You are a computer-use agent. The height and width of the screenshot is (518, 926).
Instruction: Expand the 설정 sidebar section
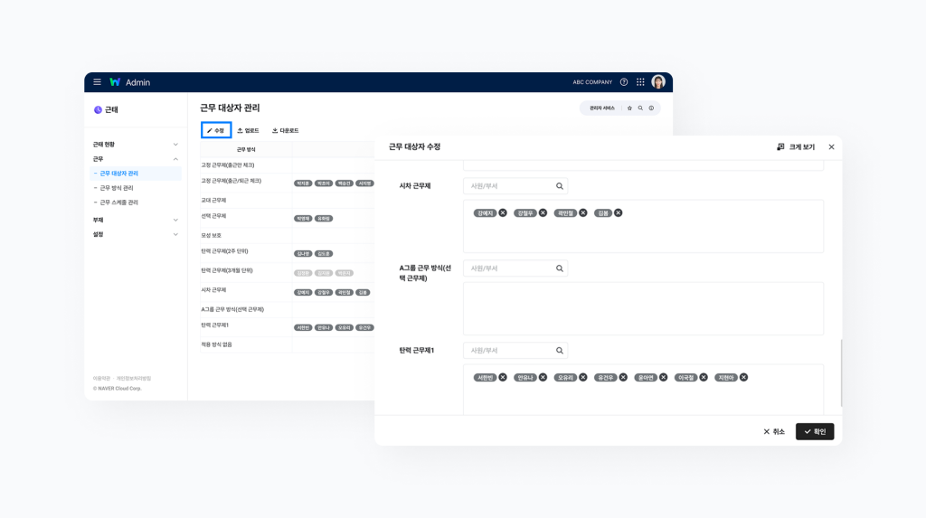coord(175,235)
